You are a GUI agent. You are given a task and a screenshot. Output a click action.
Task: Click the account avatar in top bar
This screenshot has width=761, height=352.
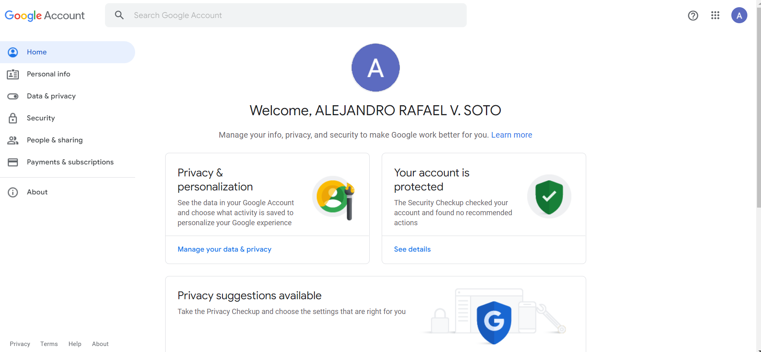(x=739, y=16)
